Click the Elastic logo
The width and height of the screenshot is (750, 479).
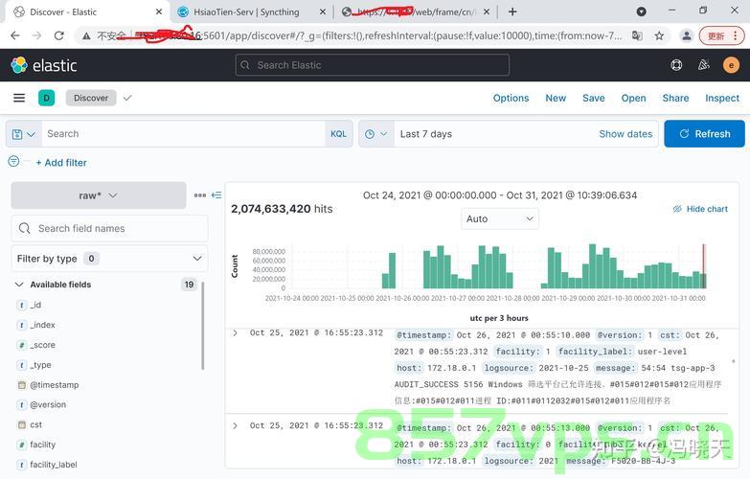coord(43,65)
